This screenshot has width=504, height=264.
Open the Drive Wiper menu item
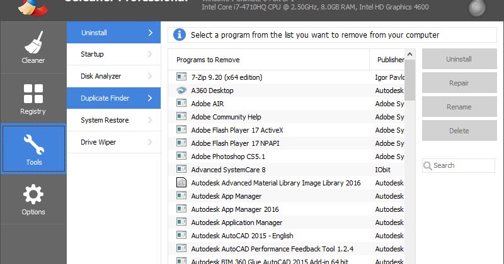pyautogui.click(x=114, y=142)
